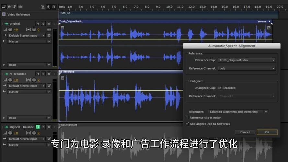Enable the 'Reference clip is noisy' checkbox
288x162 pixels.
187,118
